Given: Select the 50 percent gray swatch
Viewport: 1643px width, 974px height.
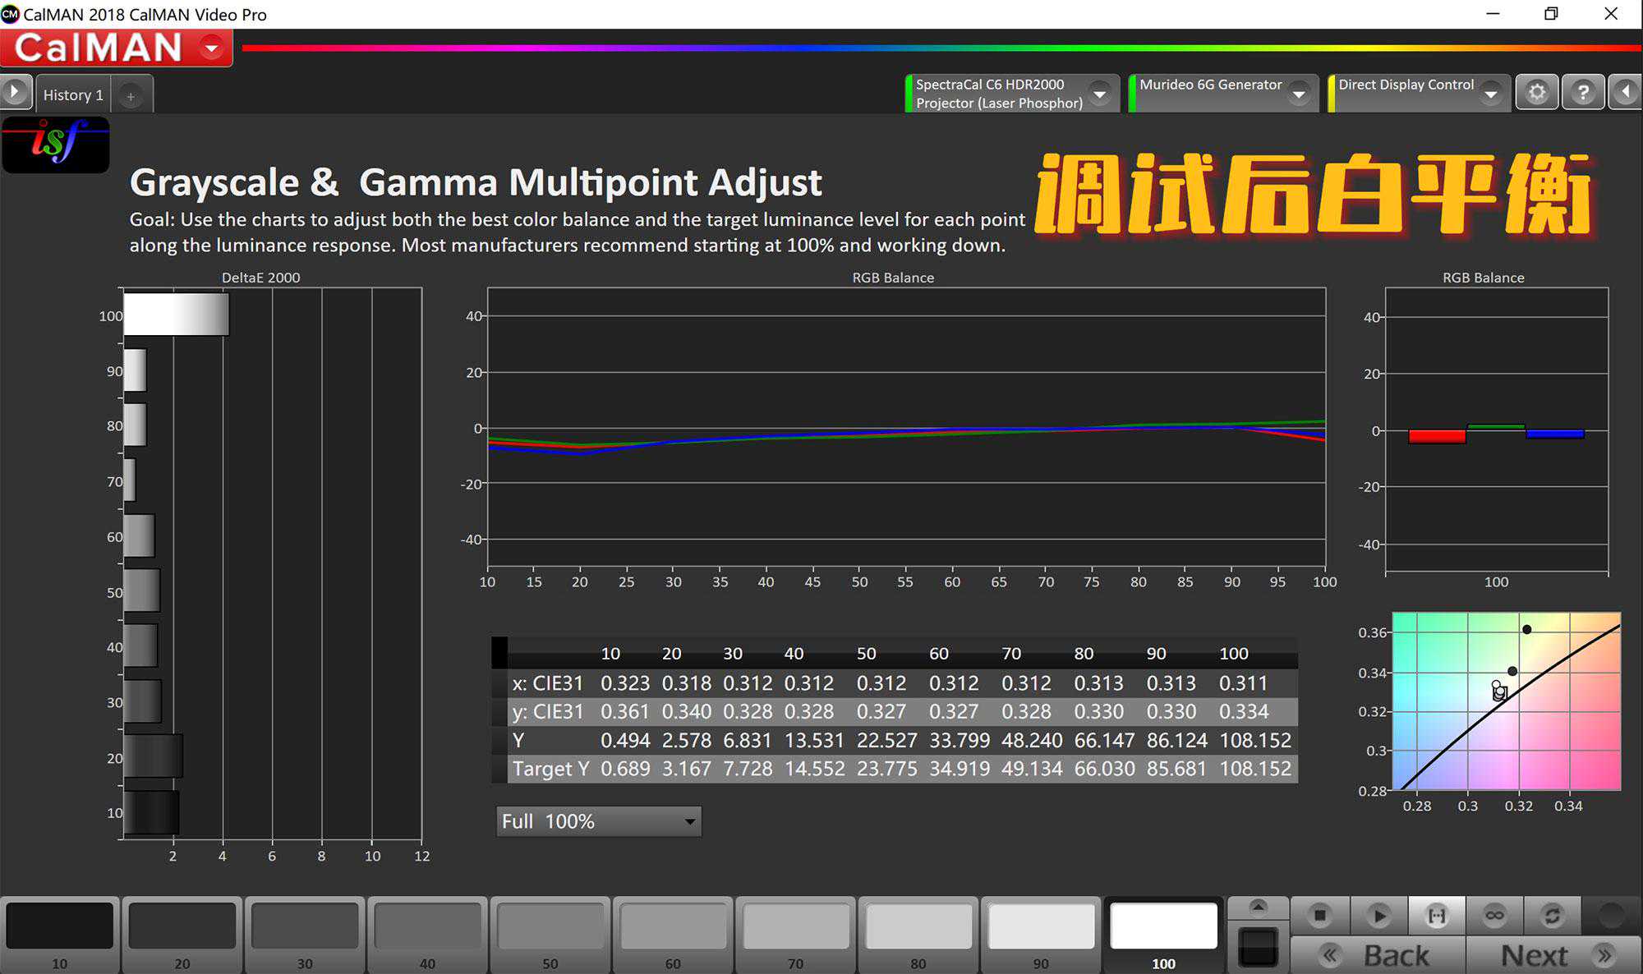Looking at the screenshot, I should click(x=550, y=926).
